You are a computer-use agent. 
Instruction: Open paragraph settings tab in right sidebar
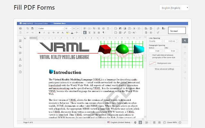point(185,41)
